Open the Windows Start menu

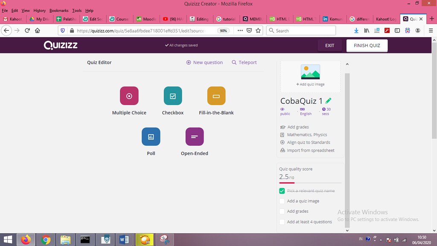(x=8, y=240)
